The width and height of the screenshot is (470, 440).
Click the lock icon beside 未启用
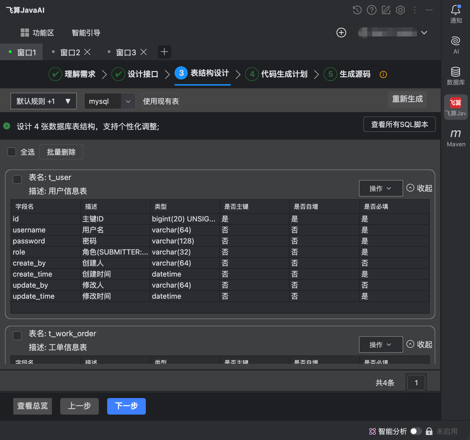[x=429, y=431]
